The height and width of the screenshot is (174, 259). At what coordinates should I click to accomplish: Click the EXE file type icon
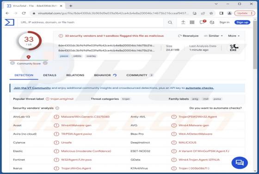click(234, 48)
